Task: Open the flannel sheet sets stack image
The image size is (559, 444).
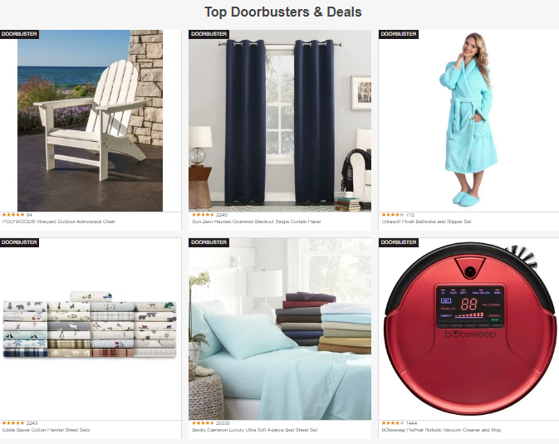Action: coord(90,324)
